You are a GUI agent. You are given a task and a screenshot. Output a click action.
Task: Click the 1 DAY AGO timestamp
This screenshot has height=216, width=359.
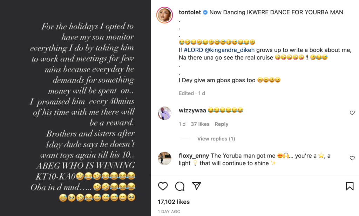point(169,212)
